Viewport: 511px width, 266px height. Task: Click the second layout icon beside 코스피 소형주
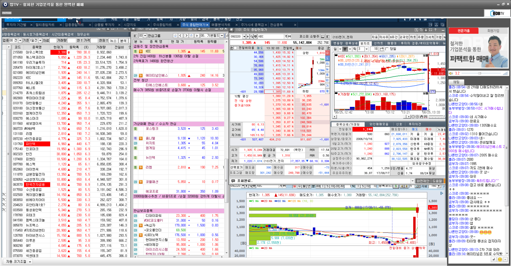pos(328,36)
